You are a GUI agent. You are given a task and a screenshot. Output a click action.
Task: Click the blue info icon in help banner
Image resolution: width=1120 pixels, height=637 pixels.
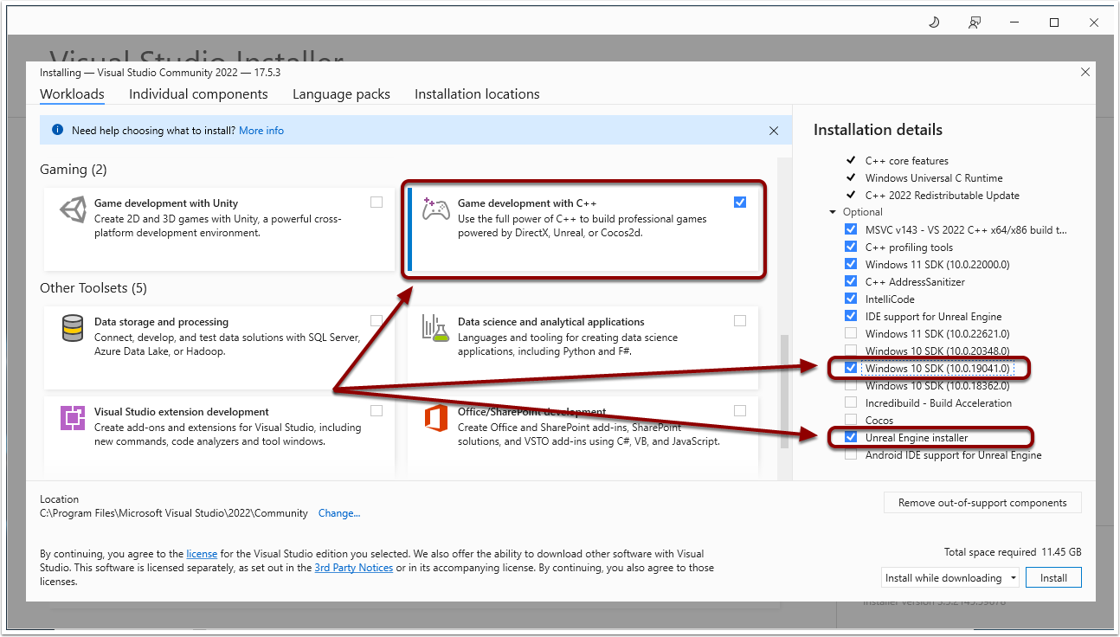click(57, 130)
